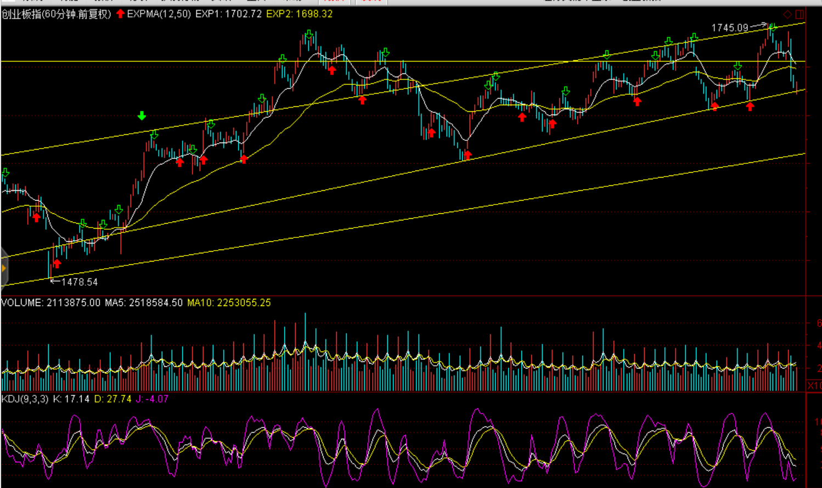Click the split-panel icon at chart top-right
Viewport: 822px width, 488px height.
pyautogui.click(x=800, y=14)
